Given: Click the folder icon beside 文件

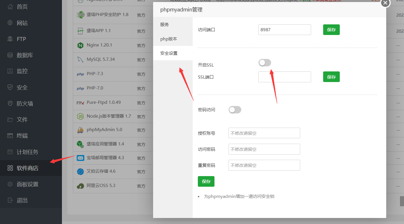Looking at the screenshot, I should tap(10, 120).
